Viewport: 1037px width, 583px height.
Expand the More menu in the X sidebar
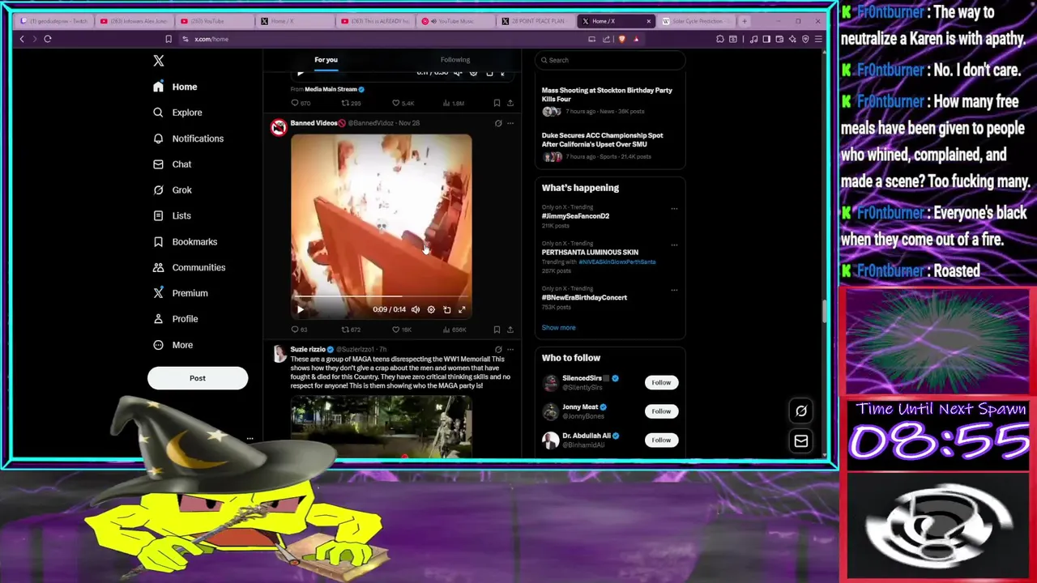(x=173, y=345)
